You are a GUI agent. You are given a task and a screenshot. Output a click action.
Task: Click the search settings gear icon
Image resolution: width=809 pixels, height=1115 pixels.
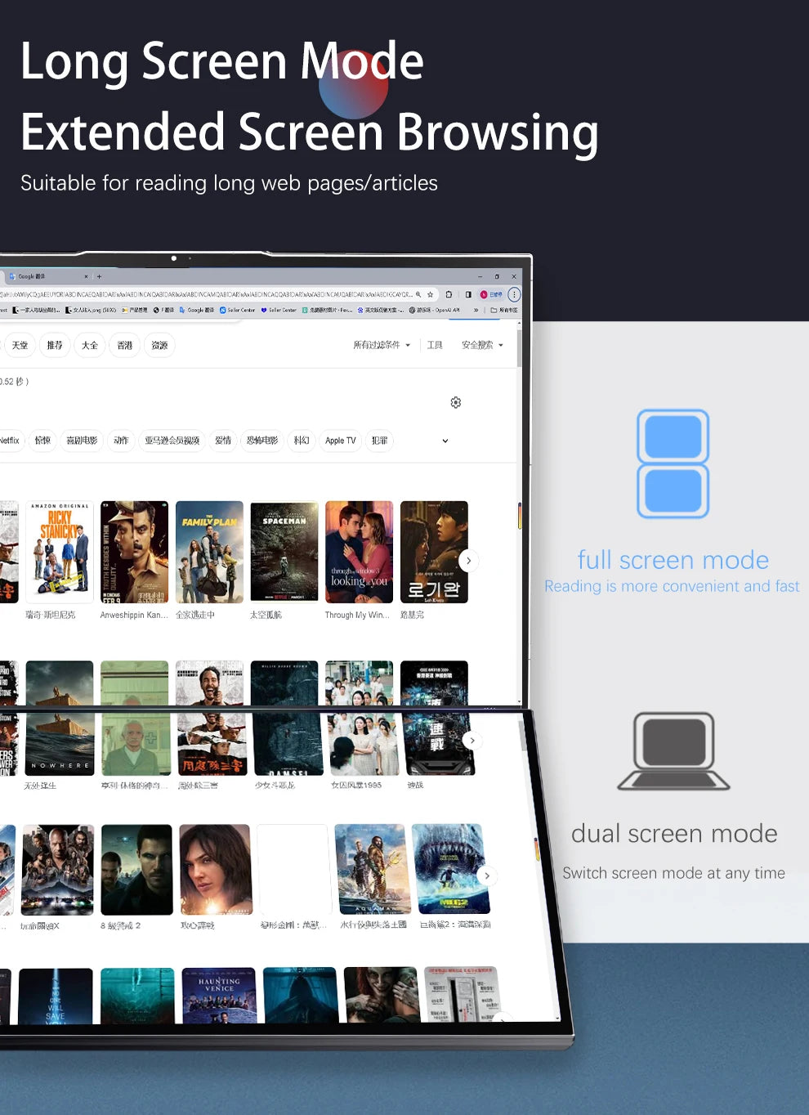[x=456, y=402]
